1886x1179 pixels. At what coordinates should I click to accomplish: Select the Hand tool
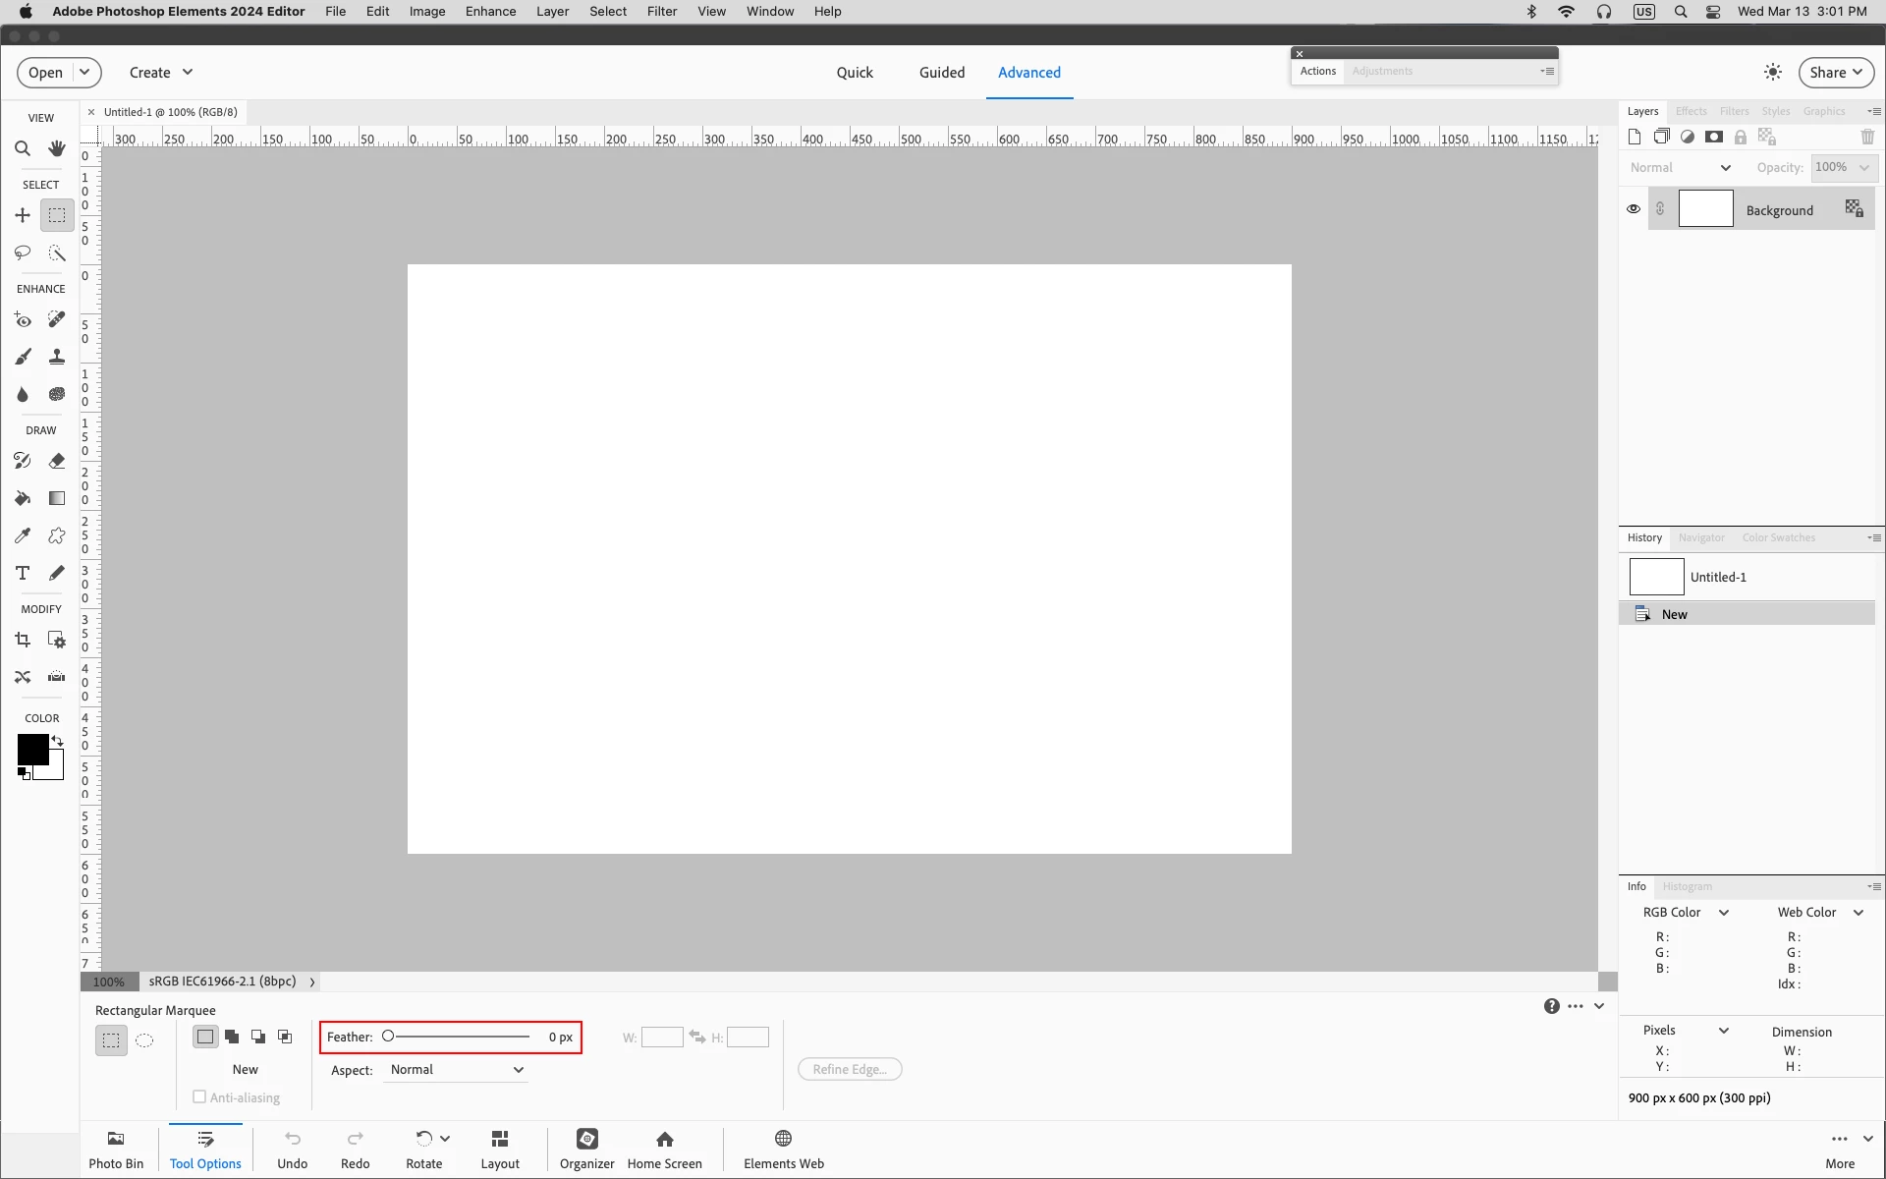point(57,148)
